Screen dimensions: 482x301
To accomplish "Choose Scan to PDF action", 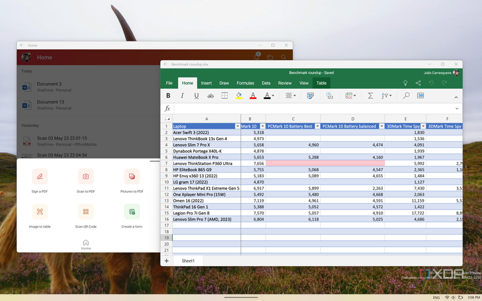I will 86,181.
